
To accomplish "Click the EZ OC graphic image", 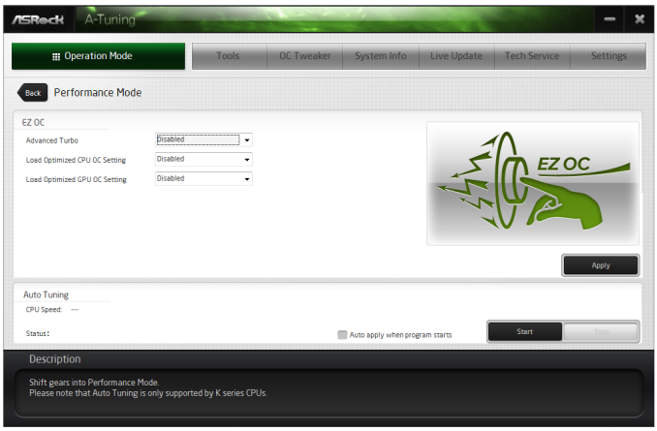I will (533, 183).
